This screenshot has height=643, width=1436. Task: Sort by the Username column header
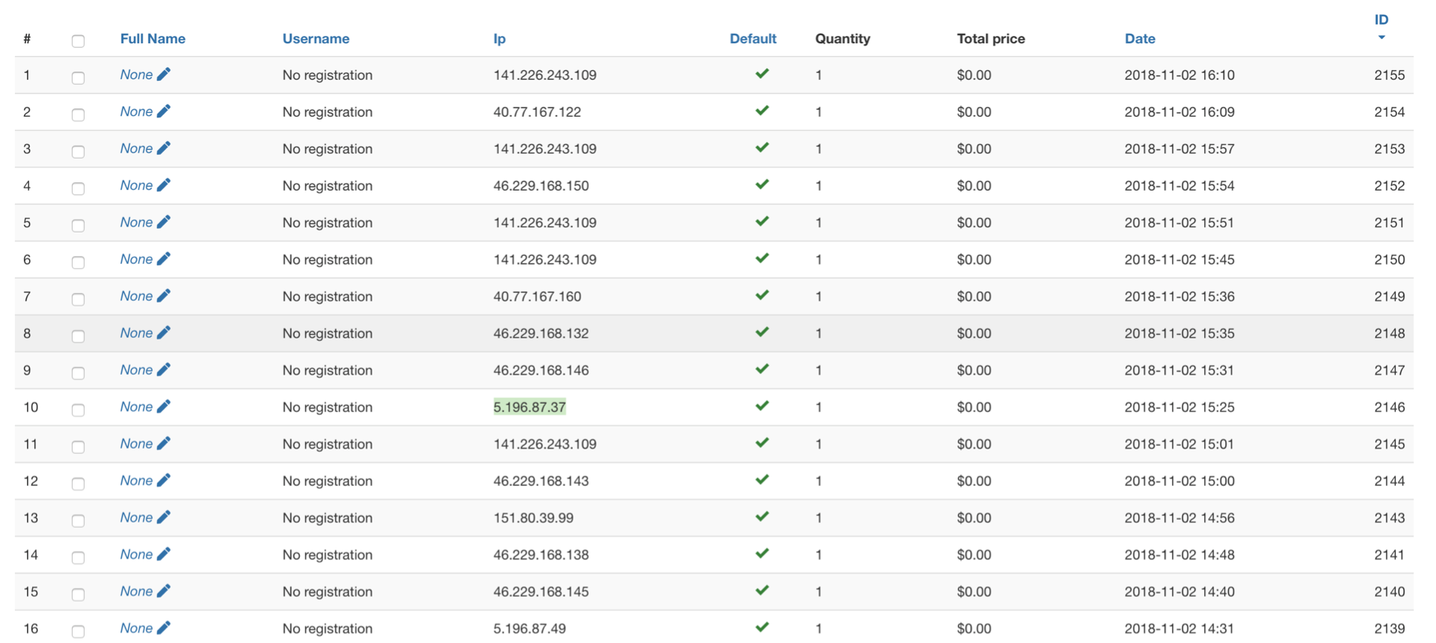[316, 39]
